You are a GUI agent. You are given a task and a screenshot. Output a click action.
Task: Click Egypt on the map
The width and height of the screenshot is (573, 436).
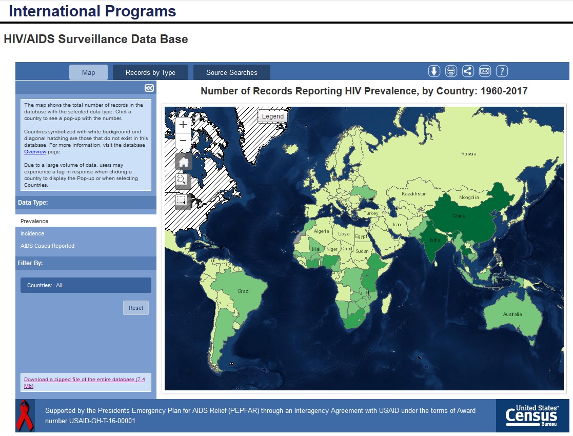point(361,236)
